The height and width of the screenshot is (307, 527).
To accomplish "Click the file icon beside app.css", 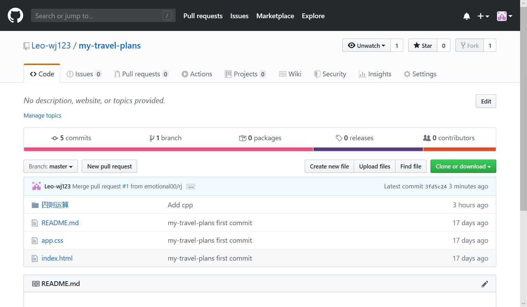I will point(34,241).
